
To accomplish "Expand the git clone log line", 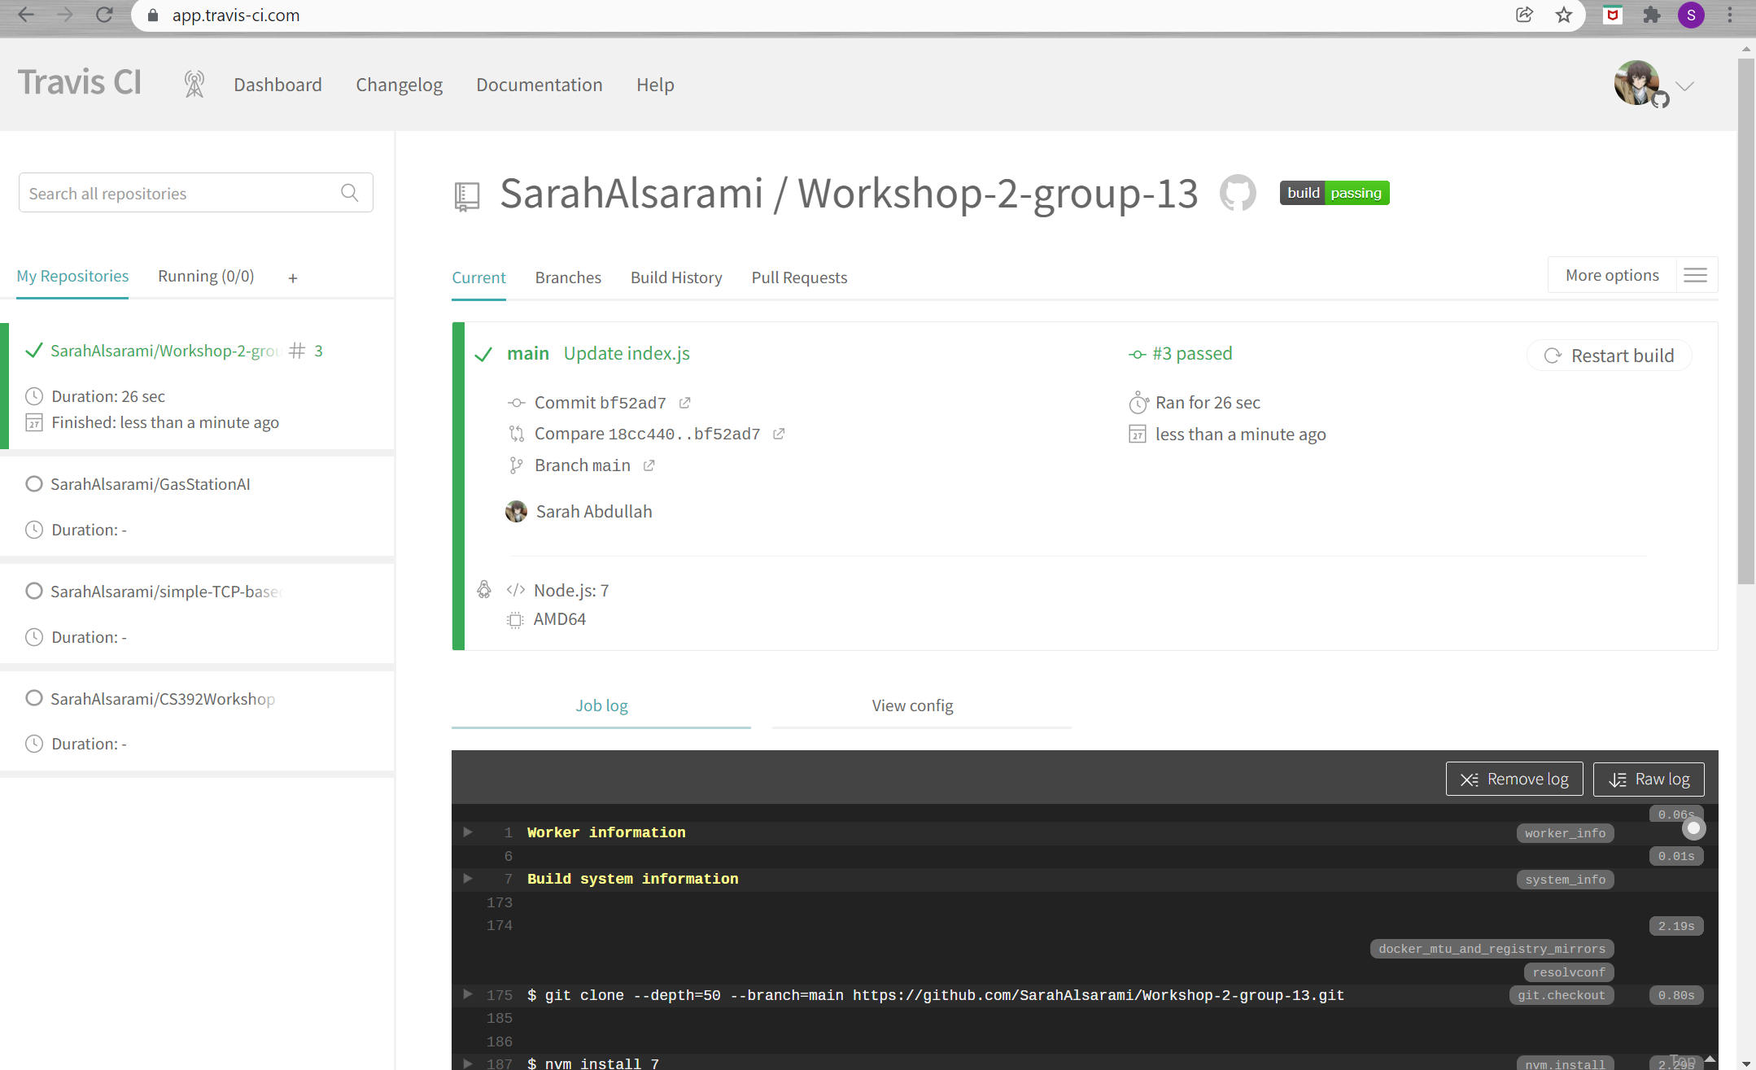I will pyautogui.click(x=468, y=994).
